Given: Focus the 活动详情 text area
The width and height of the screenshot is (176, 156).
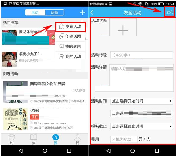Looking at the screenshot, I should [142, 78].
